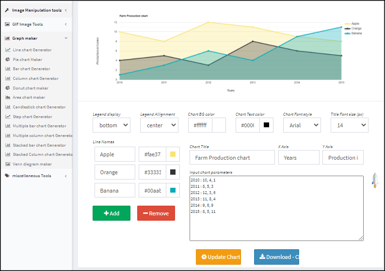The width and height of the screenshot is (385, 271).
Task: Open the Title Font size dropdown
Action: coord(349,125)
